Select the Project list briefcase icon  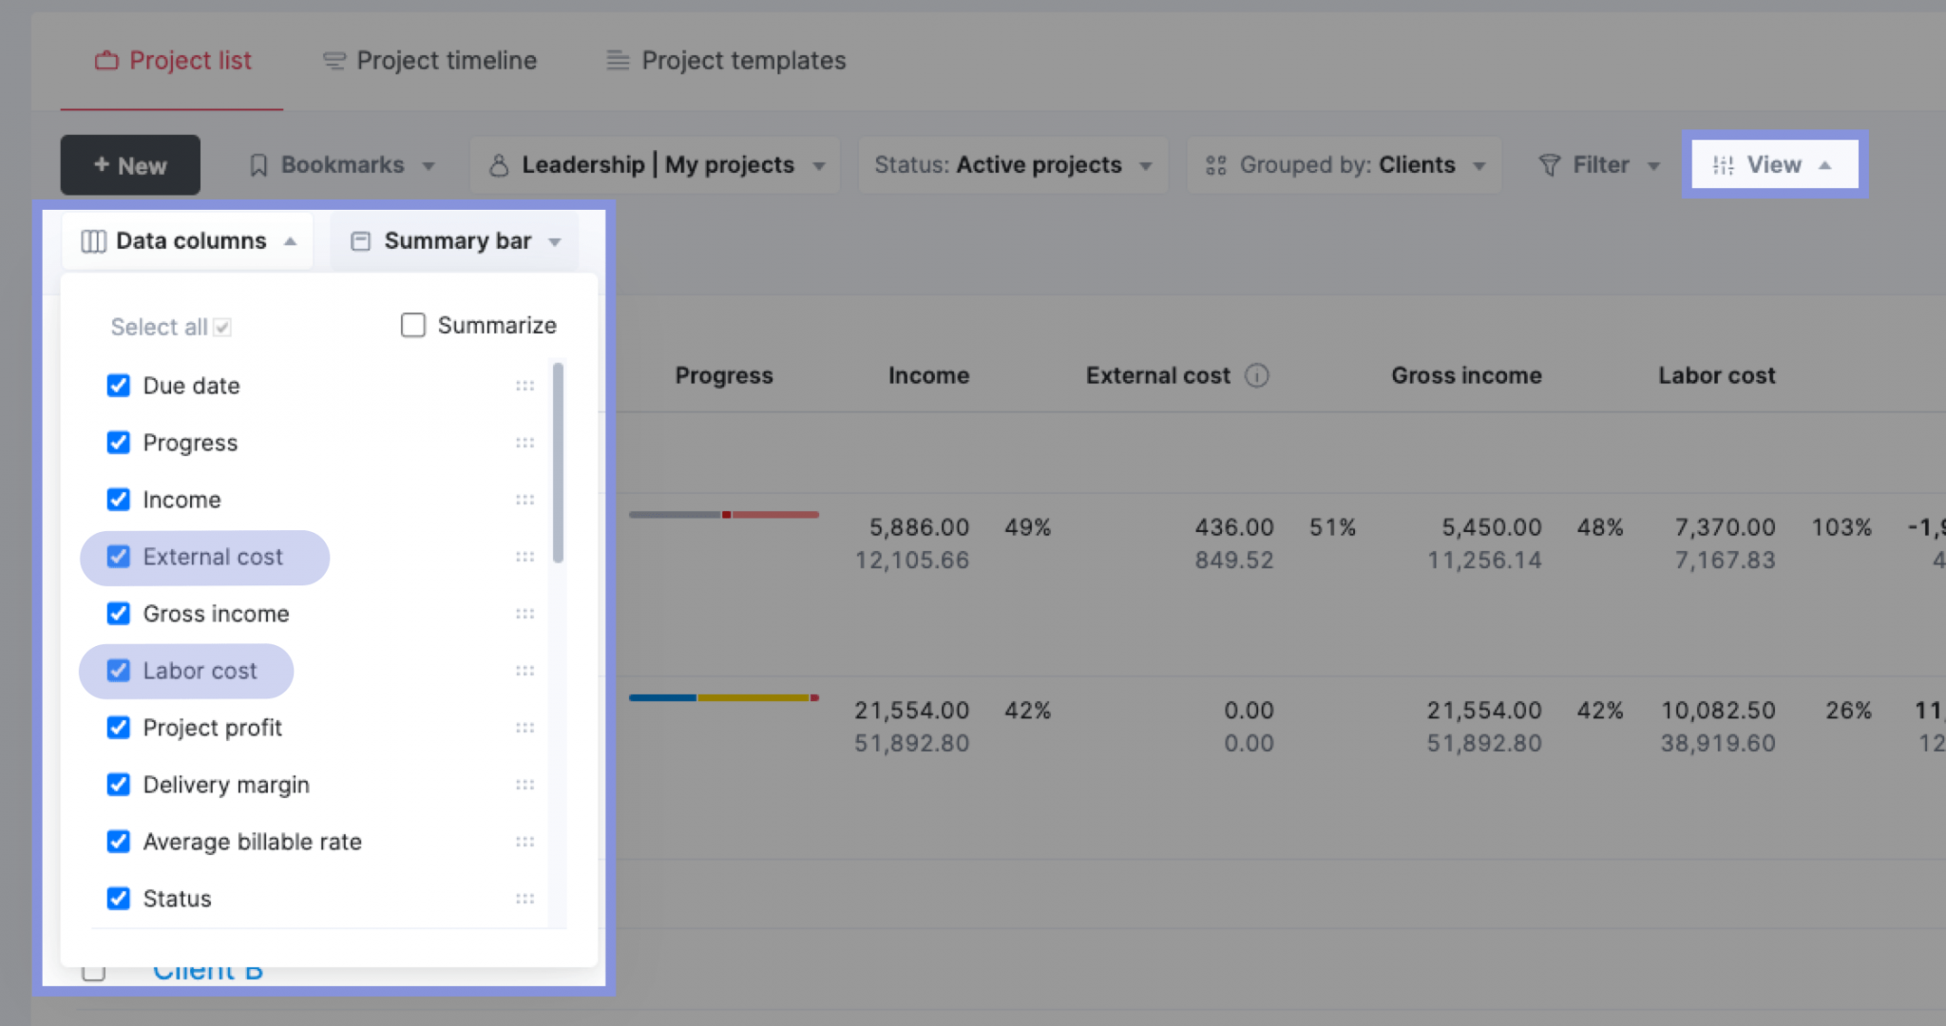click(x=107, y=60)
